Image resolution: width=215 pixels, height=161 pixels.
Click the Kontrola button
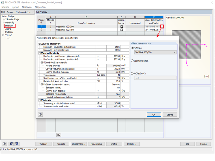[x=61, y=144]
